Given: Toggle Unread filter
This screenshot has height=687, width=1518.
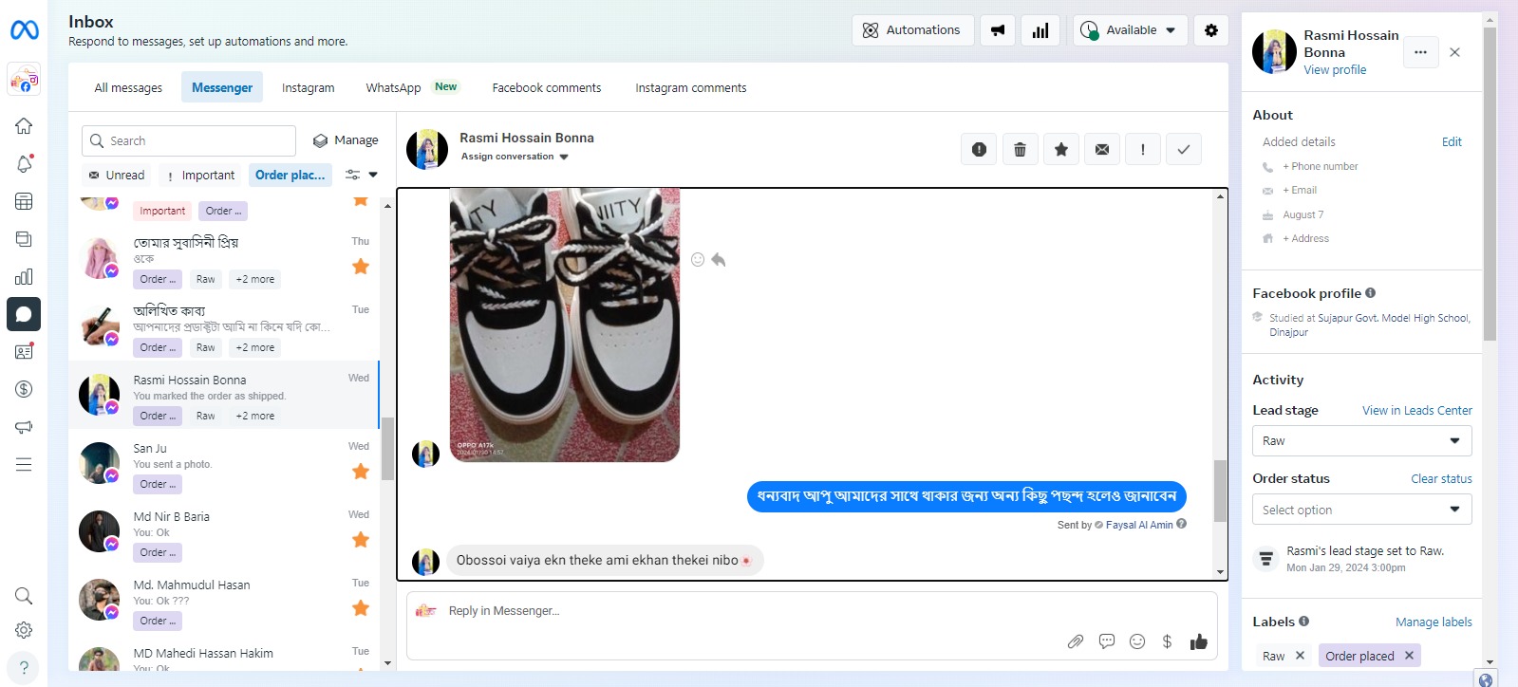Looking at the screenshot, I should (x=117, y=175).
